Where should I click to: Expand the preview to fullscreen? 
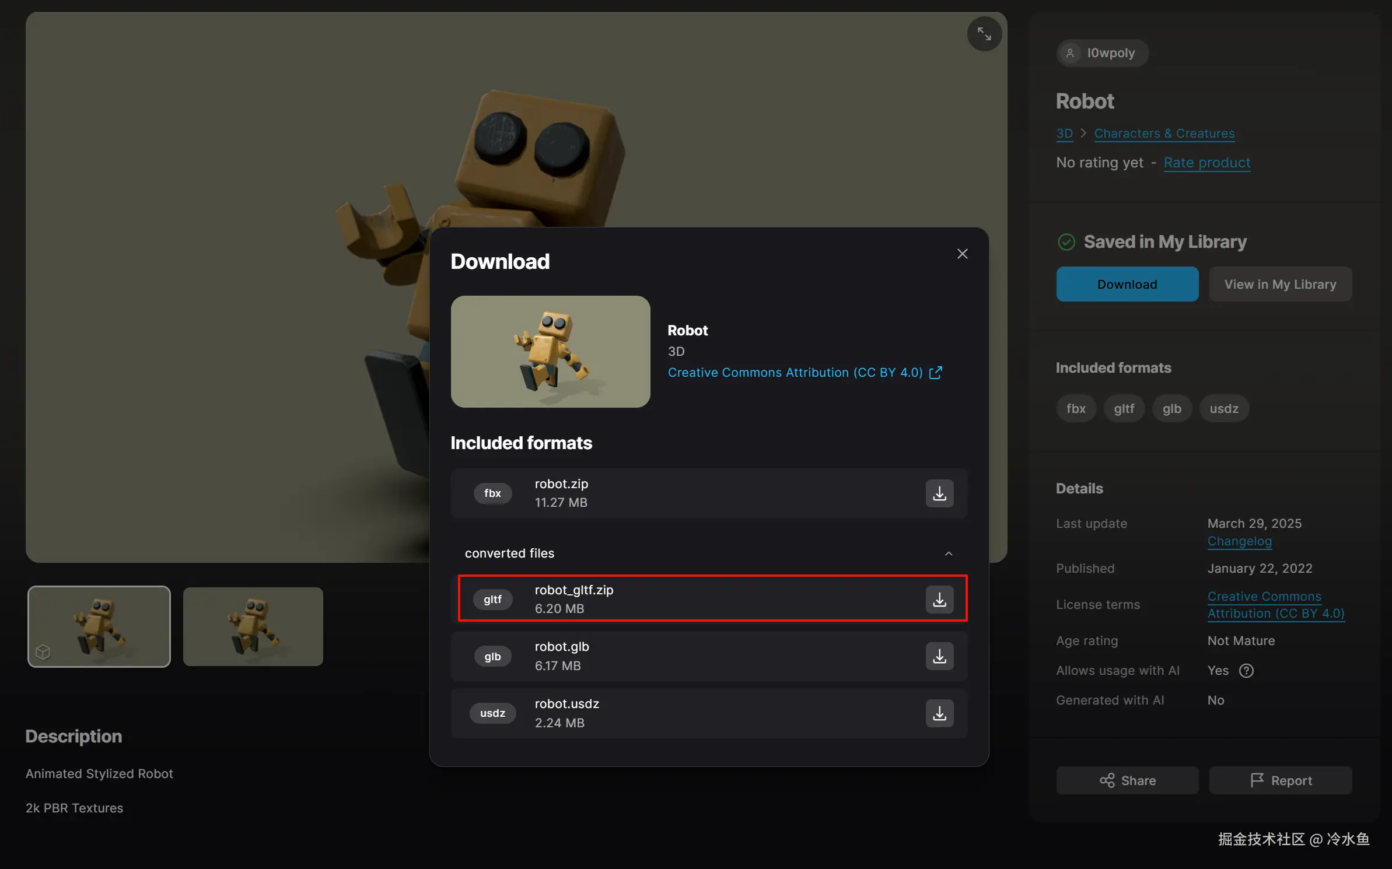coord(984,34)
